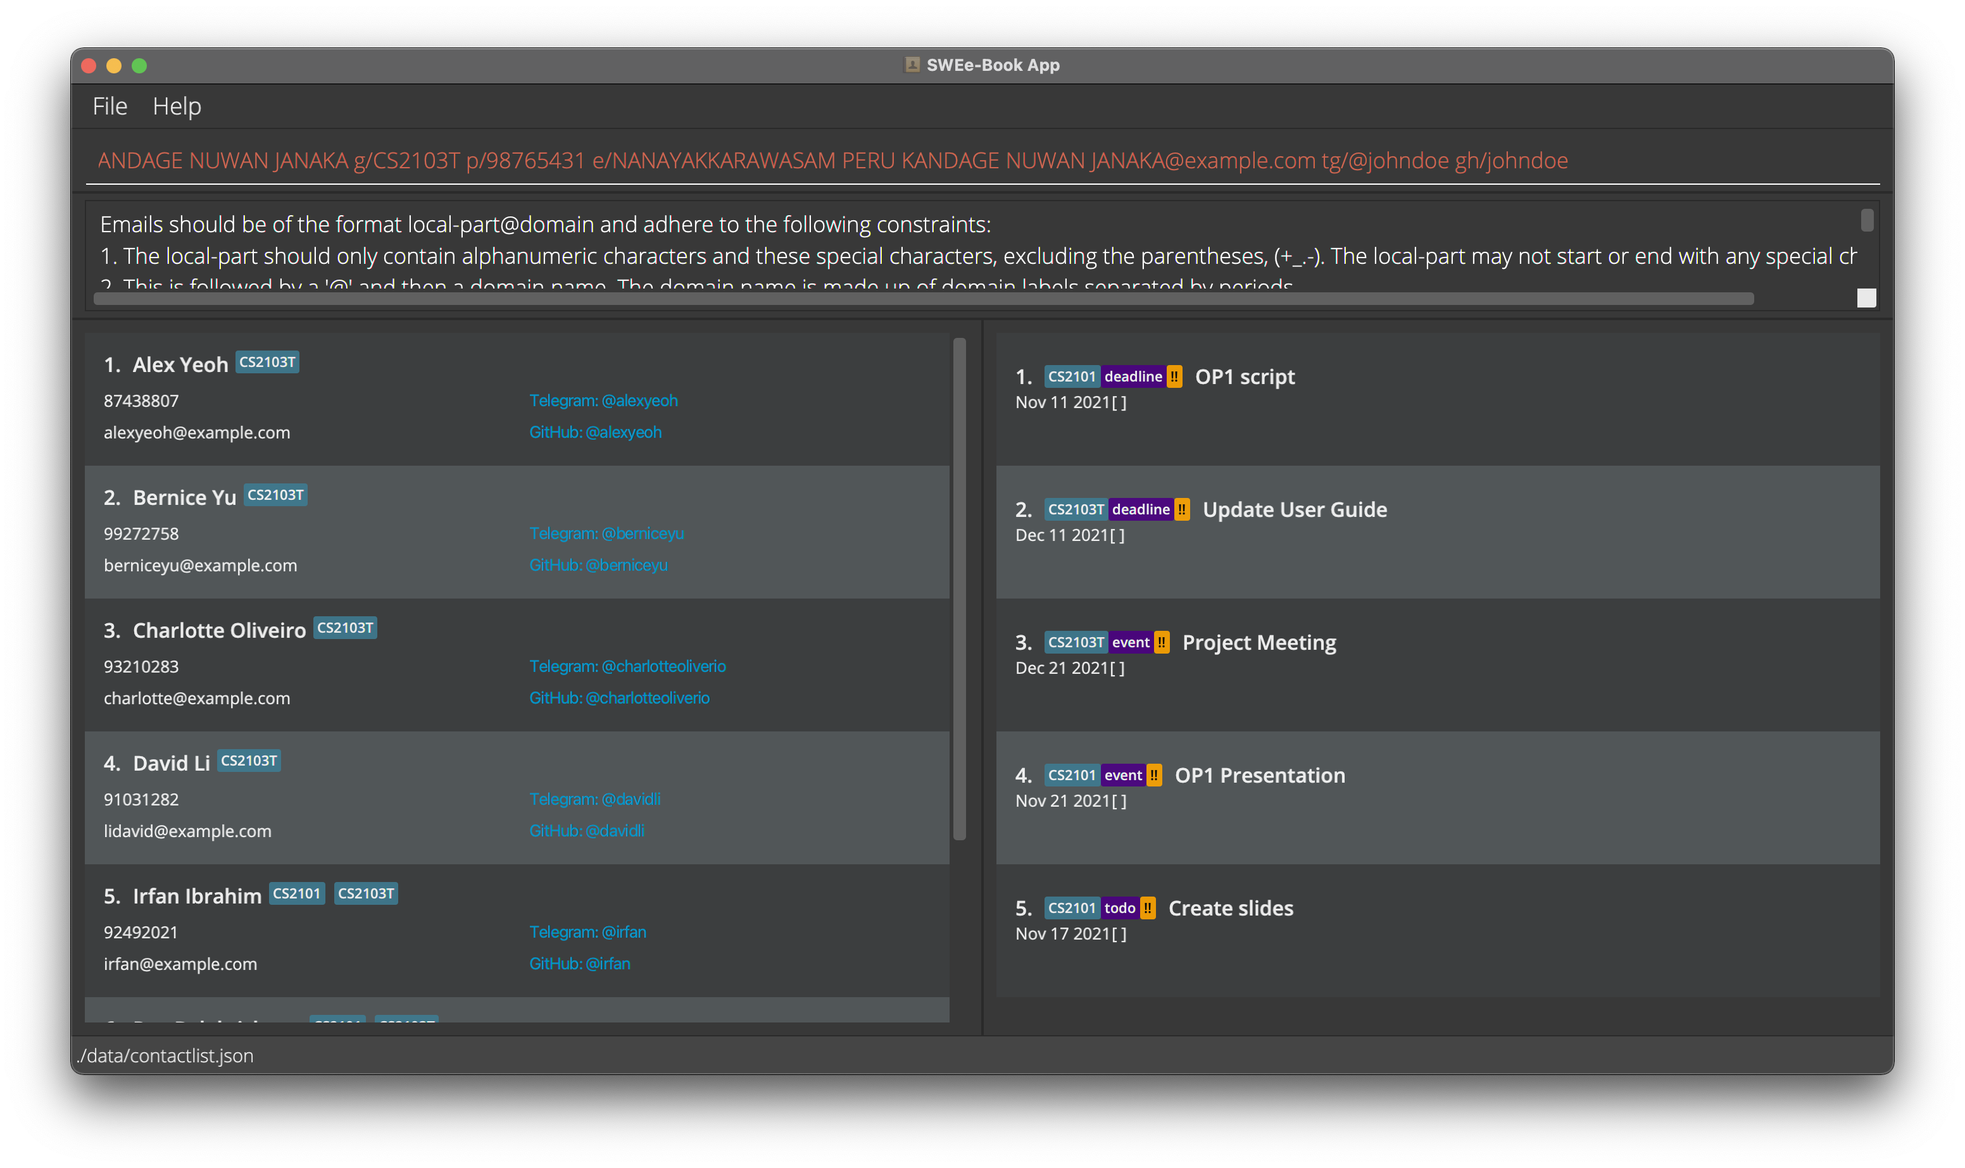This screenshot has height=1168, width=1965.
Task: Click contact list vertical scrollbar
Action: [x=959, y=588]
